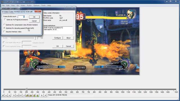This screenshot has width=180, height=101.
Task: Tick the Assume interlace video checkbox
Action: tap(4, 32)
